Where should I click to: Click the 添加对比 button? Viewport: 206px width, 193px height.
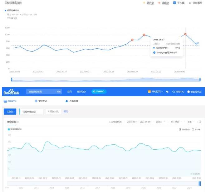pyautogui.click(x=53, y=111)
